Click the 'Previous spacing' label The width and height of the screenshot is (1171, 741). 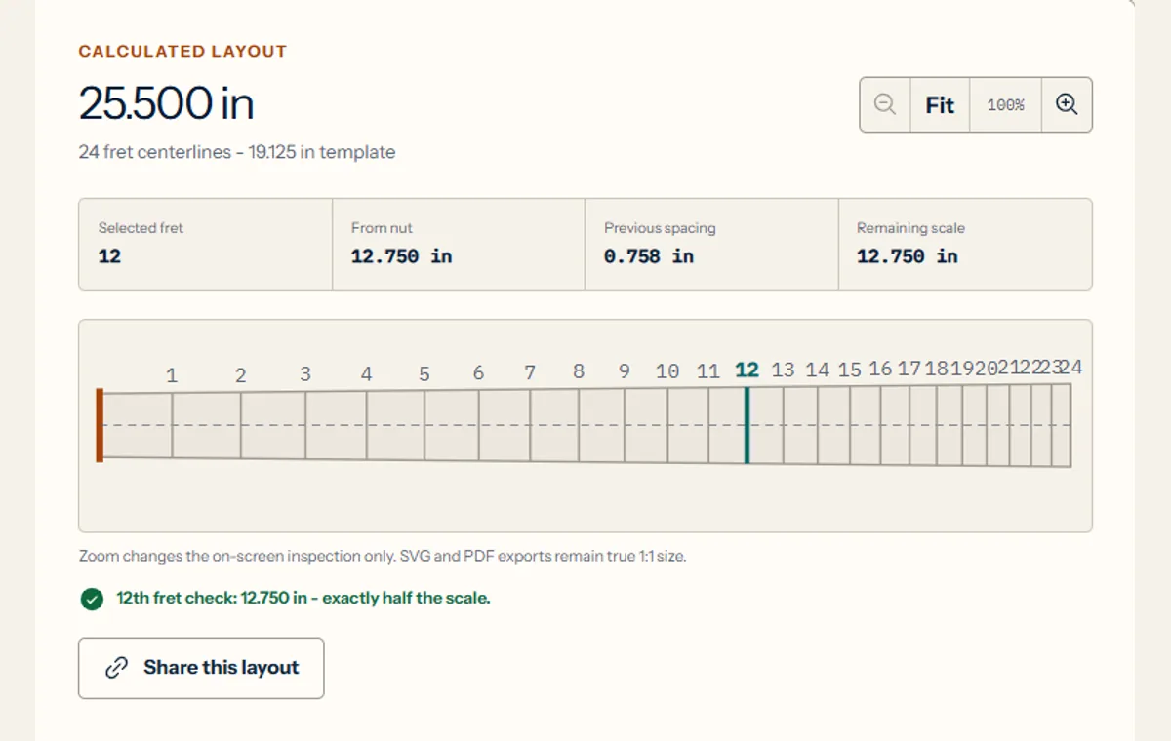click(x=660, y=228)
